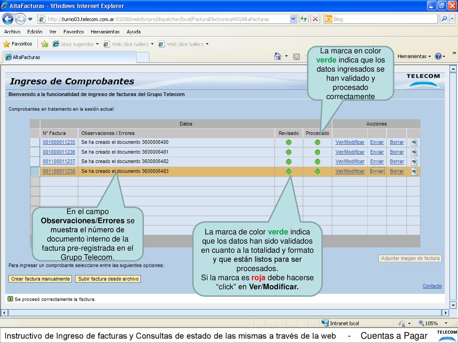Go back with the browser Back arrow
This screenshot has height=343, width=458.
coord(8,19)
